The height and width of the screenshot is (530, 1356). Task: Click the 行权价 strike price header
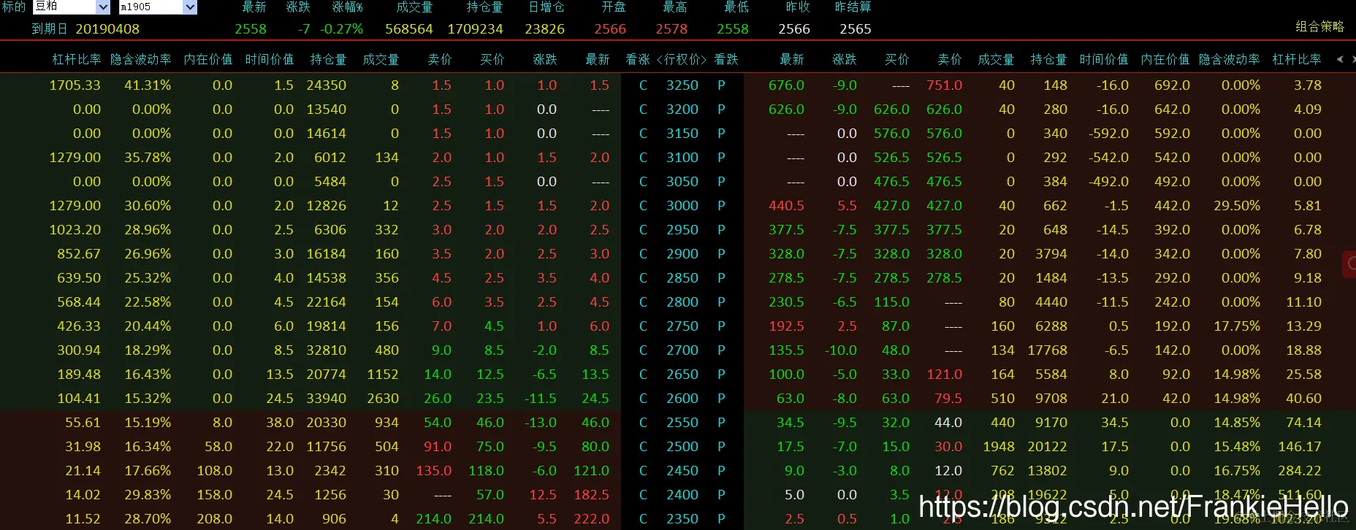(x=682, y=59)
